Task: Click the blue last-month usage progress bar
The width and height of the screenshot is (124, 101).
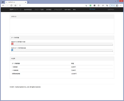Action: [x=12, y=50]
